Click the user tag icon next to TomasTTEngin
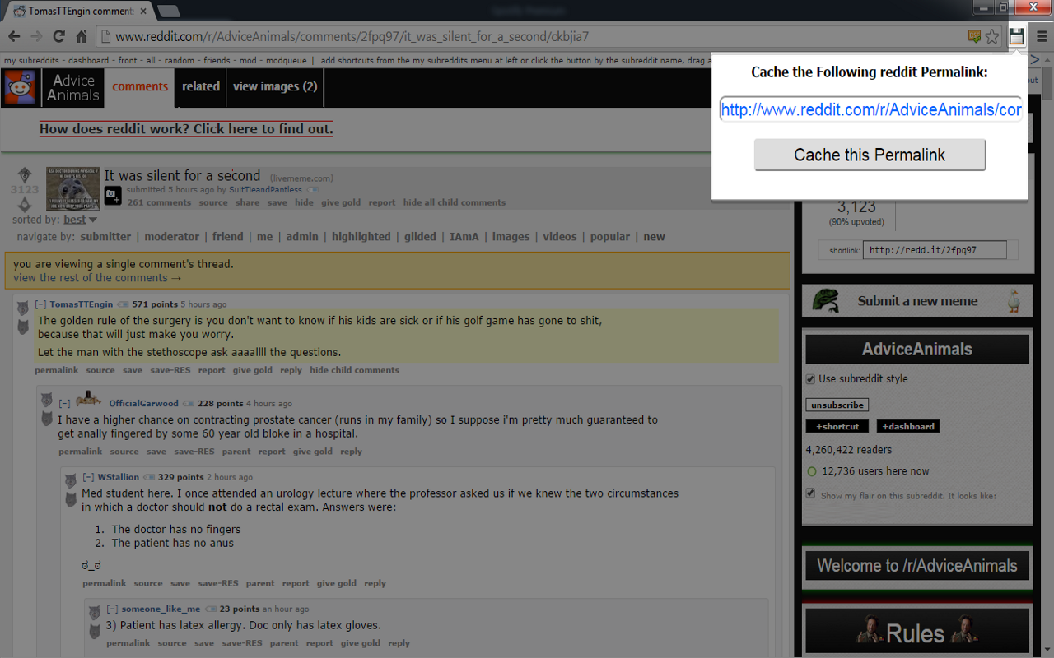Screen dimensions: 1054x658 pyautogui.click(x=123, y=304)
